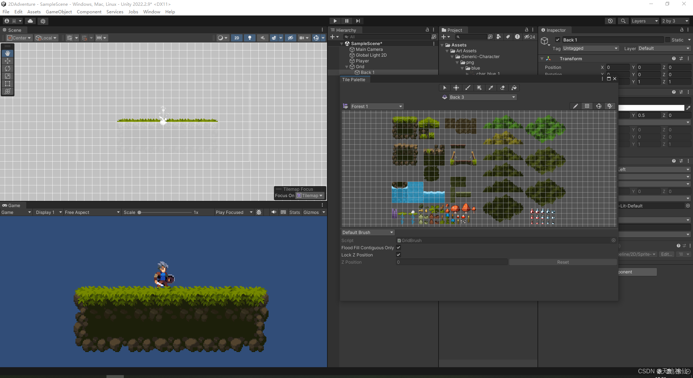Uncheck Lock Z Position

coord(398,255)
